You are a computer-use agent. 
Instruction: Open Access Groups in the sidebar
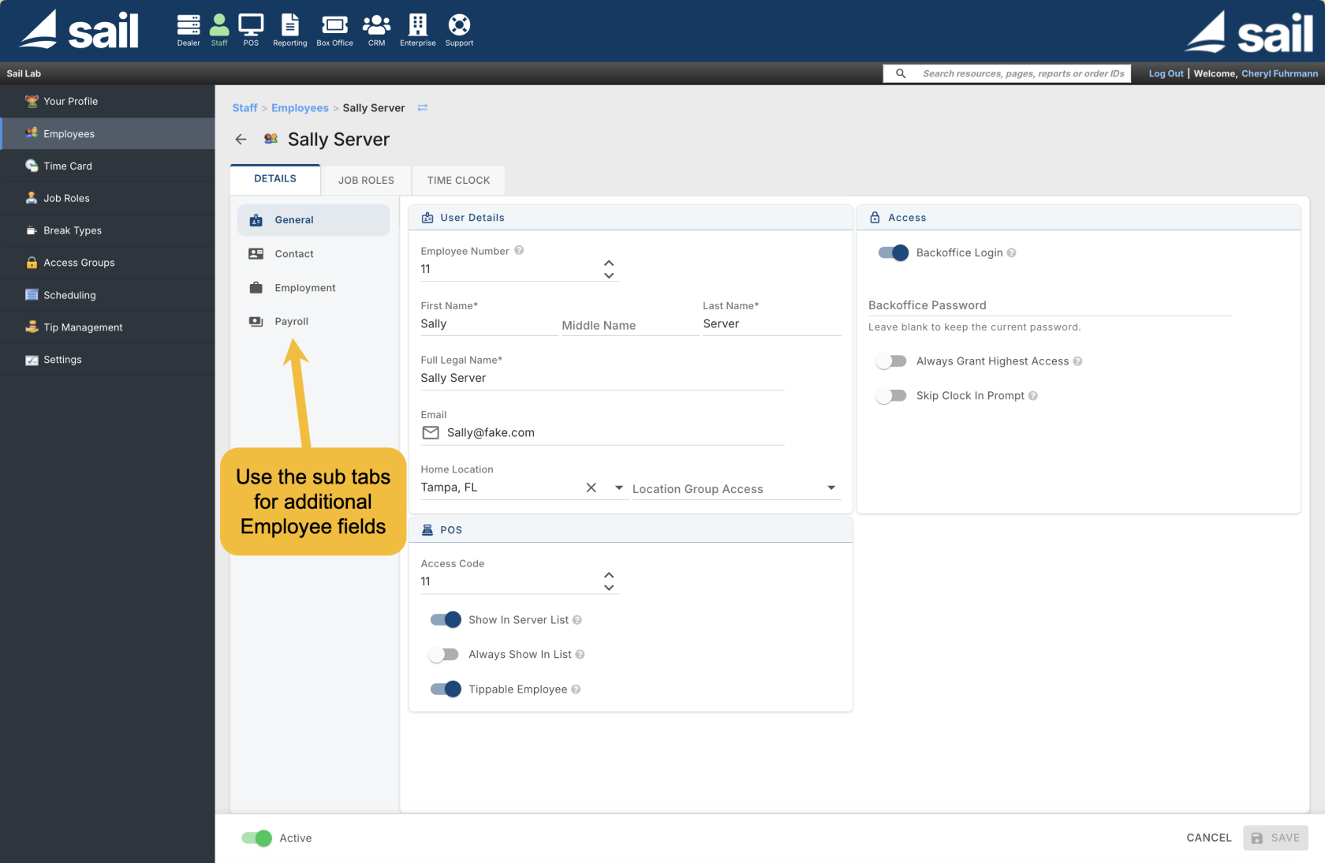tap(107, 263)
